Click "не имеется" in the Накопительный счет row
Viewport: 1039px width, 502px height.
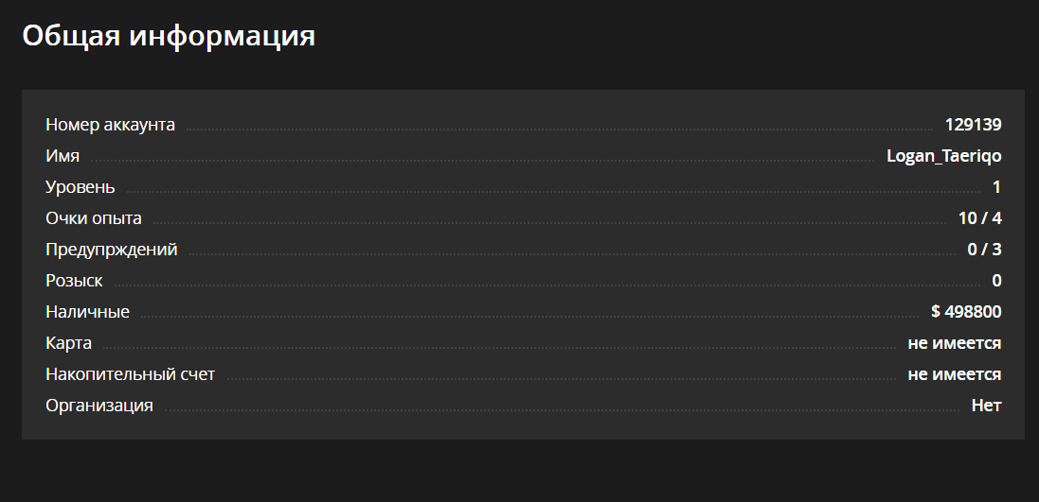pos(954,374)
